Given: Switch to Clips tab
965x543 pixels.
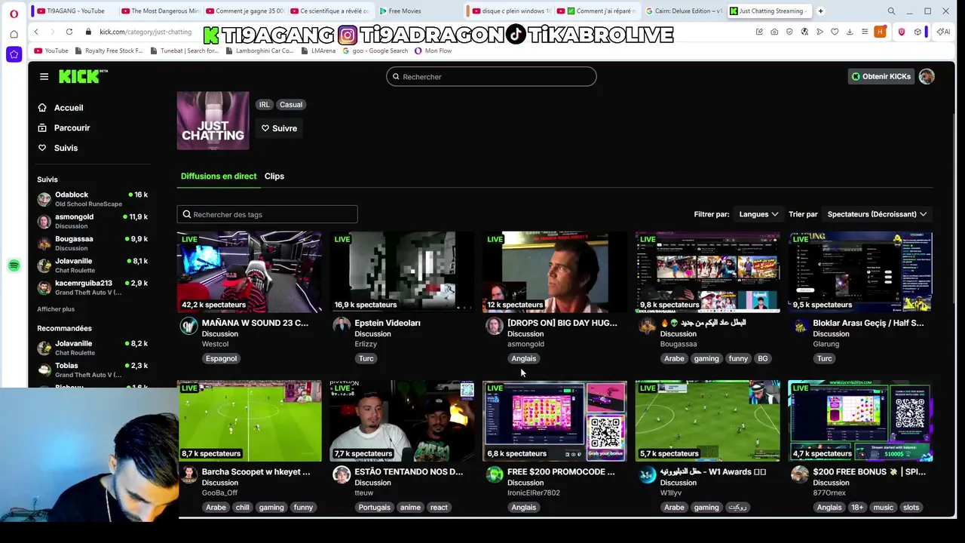Looking at the screenshot, I should pos(274,176).
